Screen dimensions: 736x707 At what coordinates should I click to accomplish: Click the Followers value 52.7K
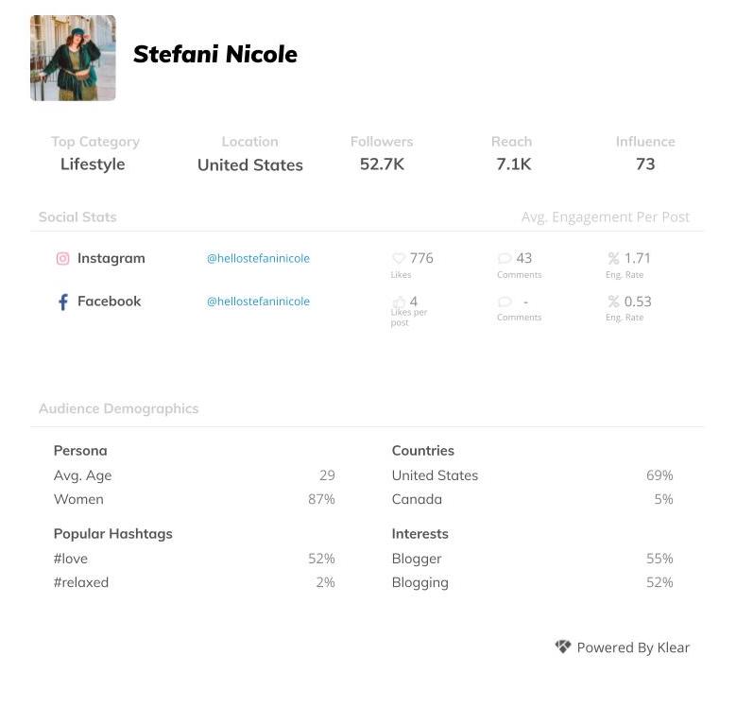[x=382, y=164]
